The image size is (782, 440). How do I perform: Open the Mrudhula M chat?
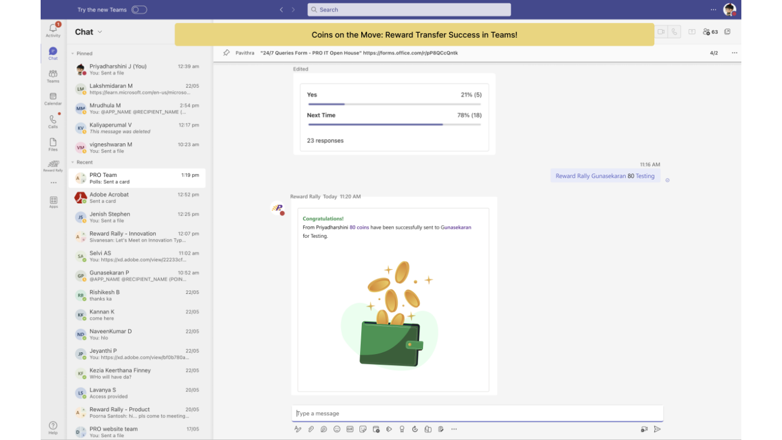[137, 108]
